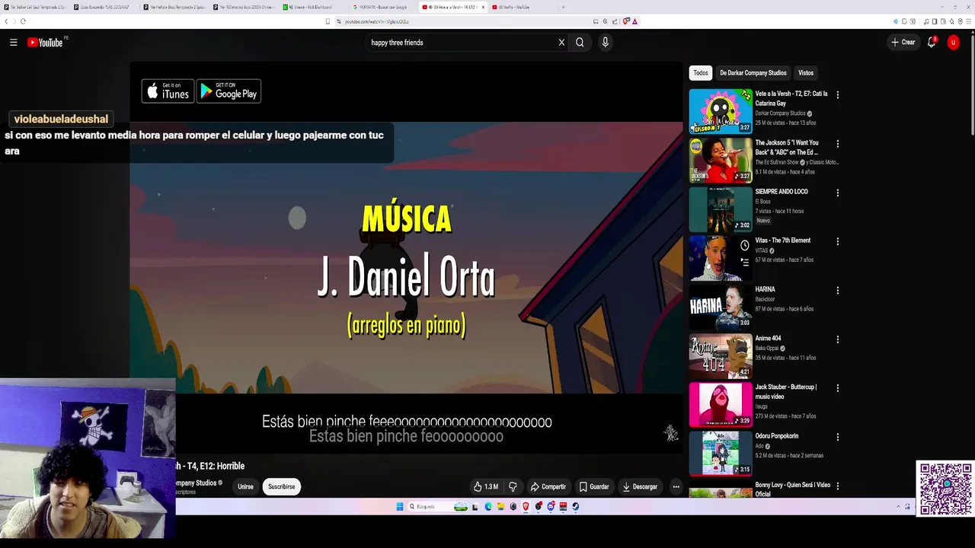Open the Anime 404 thumbnail
Viewport: 975px width, 548px height.
pyautogui.click(x=721, y=355)
